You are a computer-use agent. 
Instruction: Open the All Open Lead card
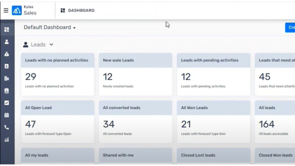point(57,122)
